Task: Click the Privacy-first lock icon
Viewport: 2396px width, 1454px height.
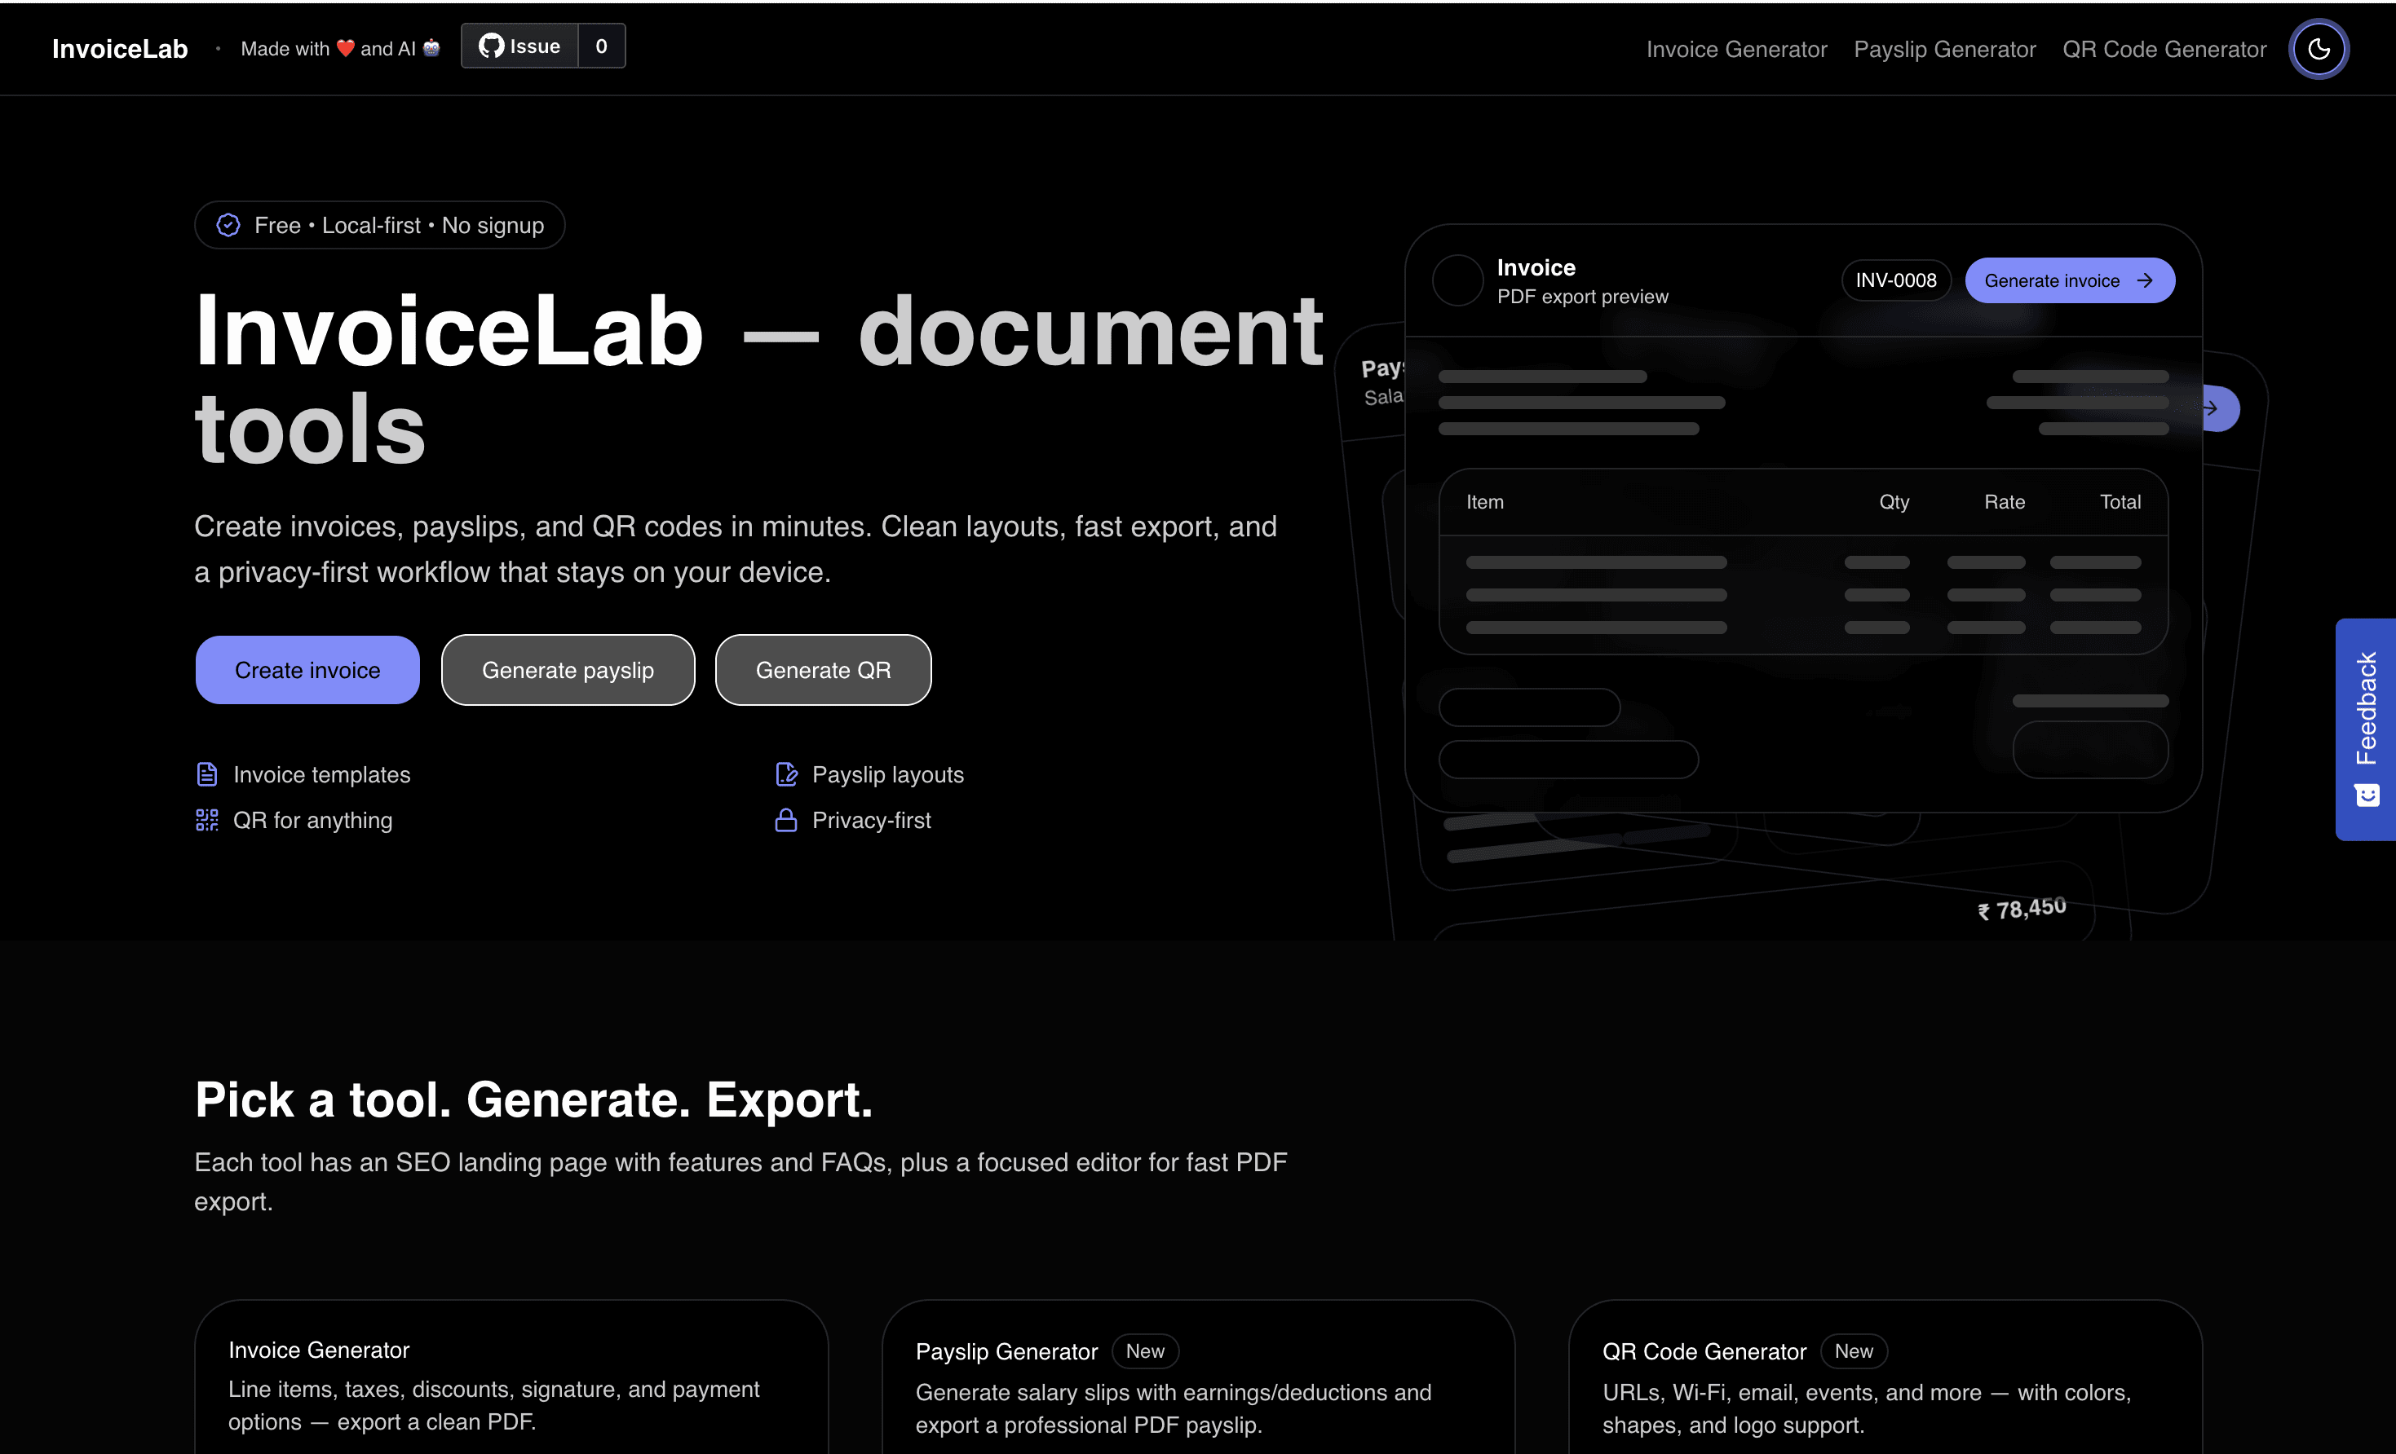Action: click(785, 819)
